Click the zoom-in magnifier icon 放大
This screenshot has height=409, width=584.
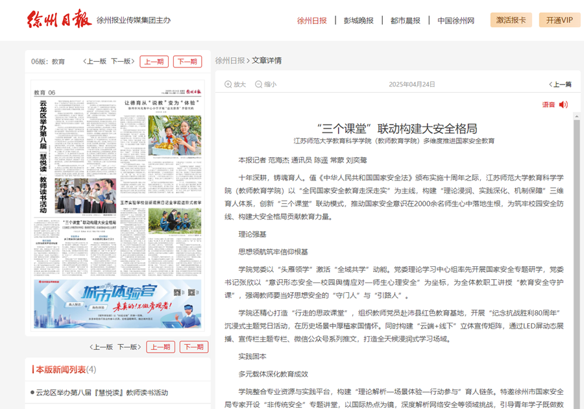pos(228,84)
